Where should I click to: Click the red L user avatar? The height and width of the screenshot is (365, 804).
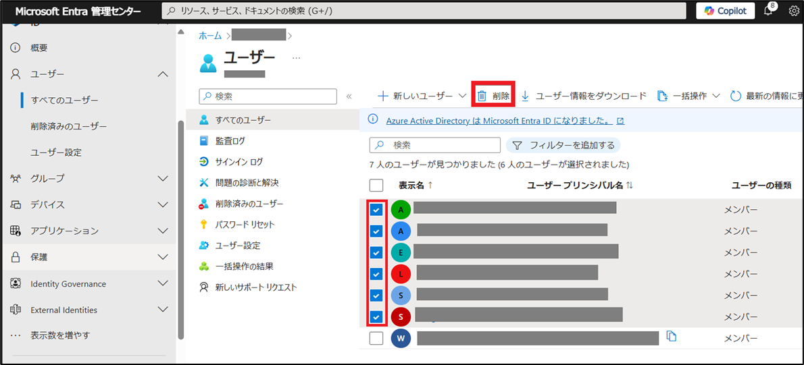click(401, 275)
